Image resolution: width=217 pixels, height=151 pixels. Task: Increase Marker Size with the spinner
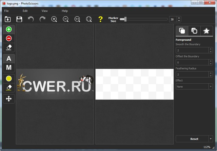pos(179,18)
